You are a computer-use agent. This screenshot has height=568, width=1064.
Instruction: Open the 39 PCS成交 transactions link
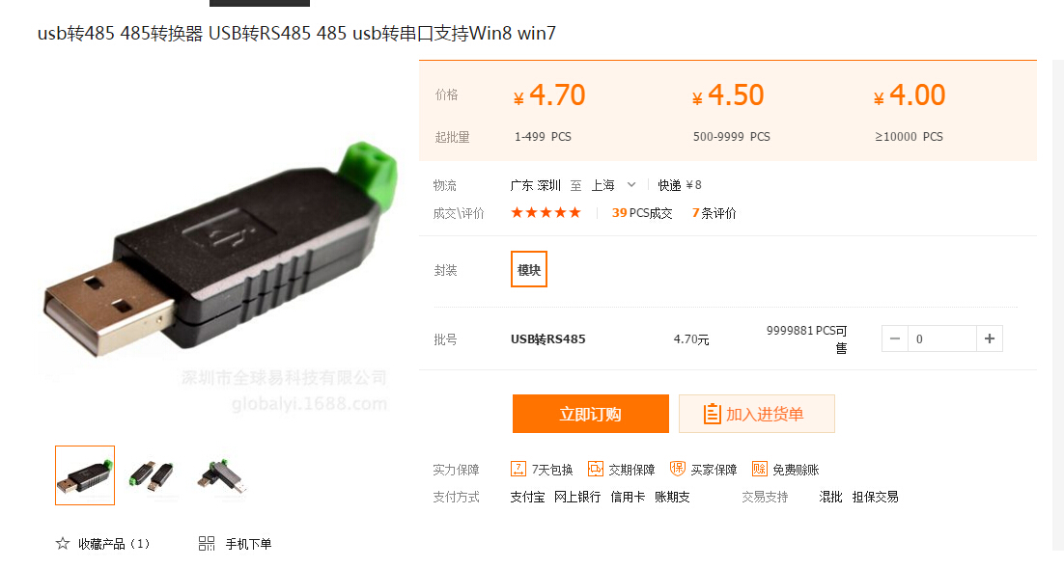pyautogui.click(x=642, y=213)
